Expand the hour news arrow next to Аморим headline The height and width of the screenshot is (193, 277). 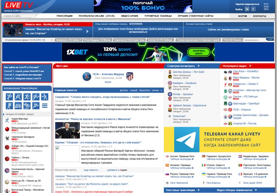point(87,31)
